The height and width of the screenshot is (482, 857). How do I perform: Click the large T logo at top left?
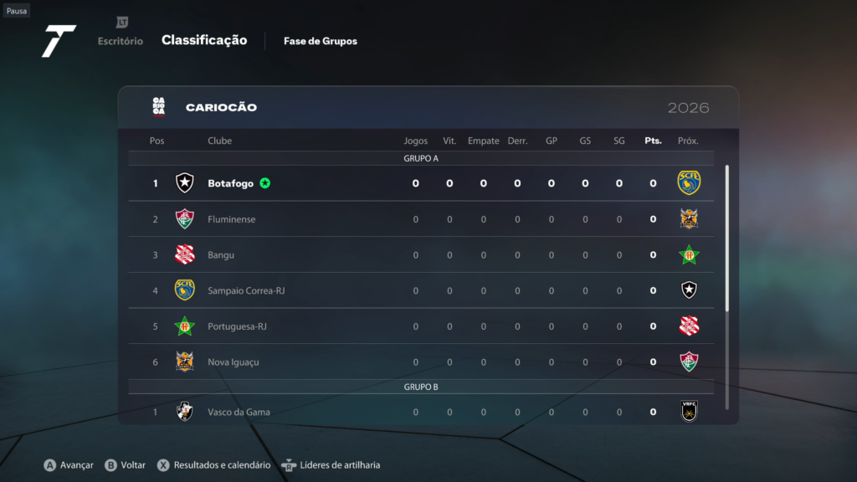(x=59, y=41)
